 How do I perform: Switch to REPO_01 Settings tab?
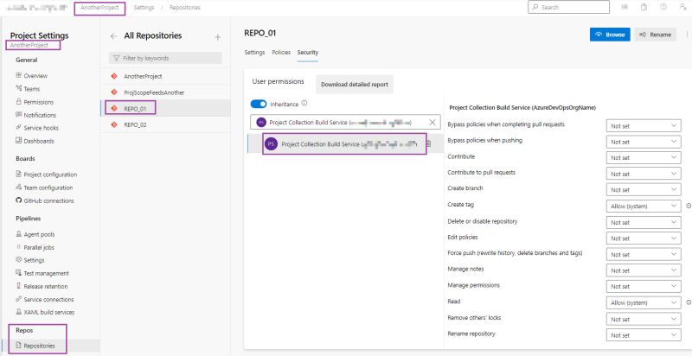(254, 53)
